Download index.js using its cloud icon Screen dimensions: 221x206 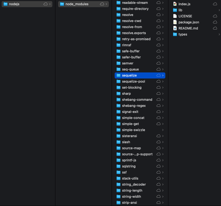tap(215, 4)
